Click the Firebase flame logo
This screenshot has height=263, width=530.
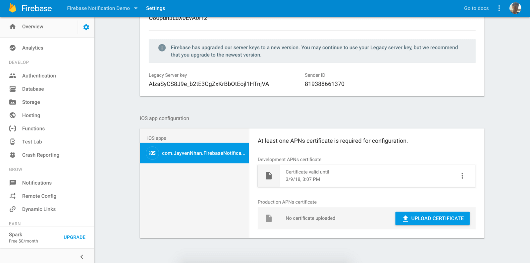point(13,8)
